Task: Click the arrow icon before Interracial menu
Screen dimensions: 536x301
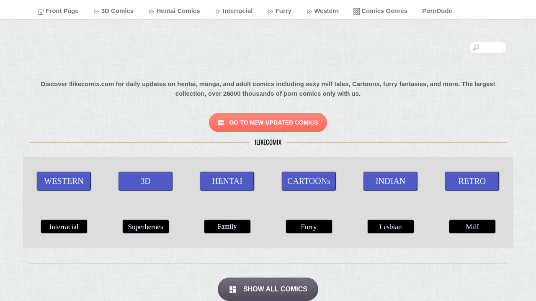Action: [218, 11]
